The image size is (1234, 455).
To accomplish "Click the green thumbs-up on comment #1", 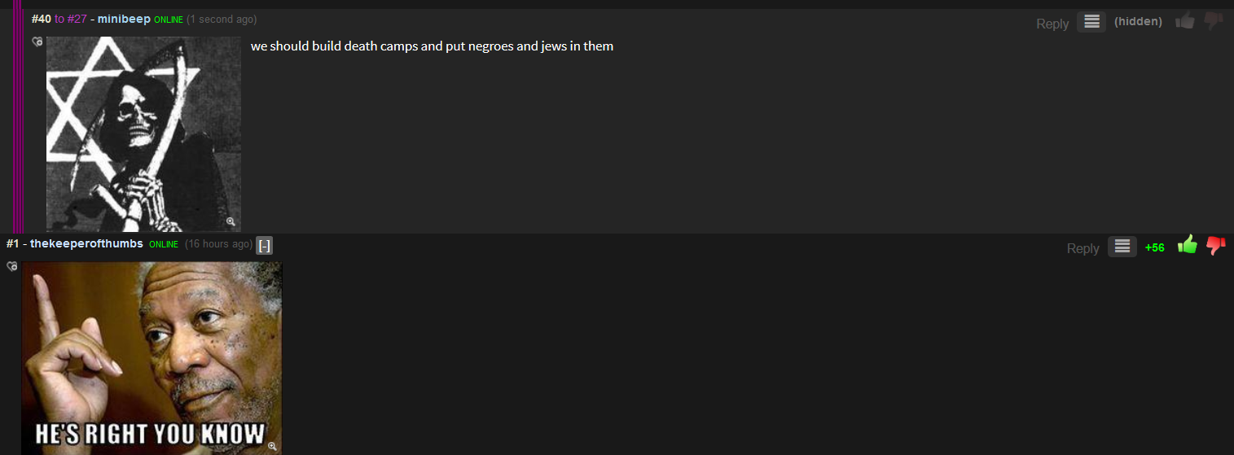I will (x=1187, y=245).
